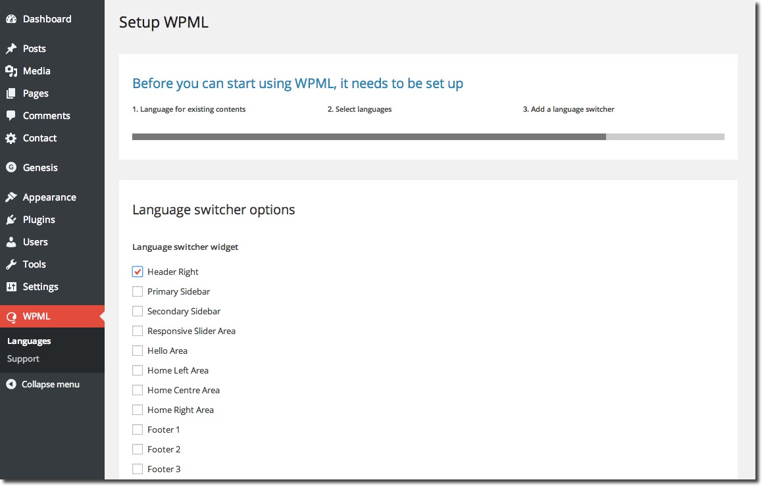
Task: Open the Contact plugin settings
Action: (x=39, y=137)
